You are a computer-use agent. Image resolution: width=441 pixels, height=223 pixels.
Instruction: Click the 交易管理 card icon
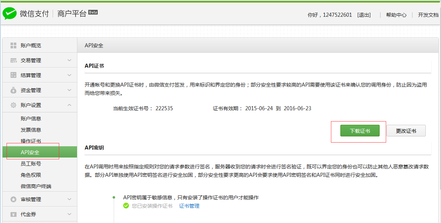(x=13, y=60)
